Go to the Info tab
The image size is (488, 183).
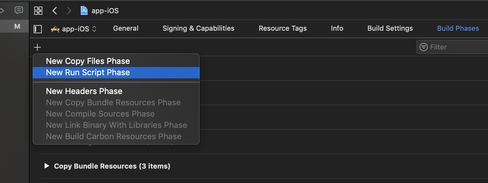(337, 28)
